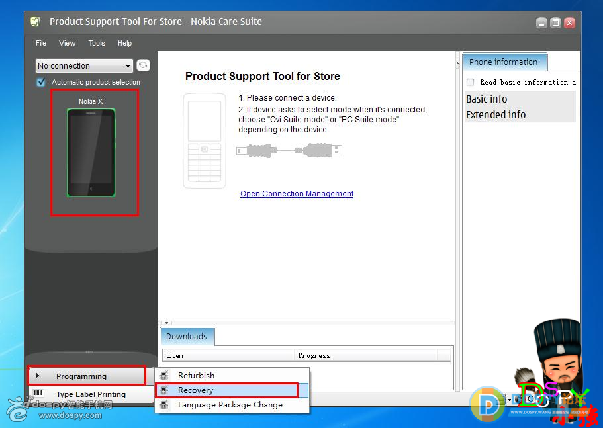Select the Nokia X phone thumbnail
The width and height of the screenshot is (603, 428).
click(x=91, y=153)
